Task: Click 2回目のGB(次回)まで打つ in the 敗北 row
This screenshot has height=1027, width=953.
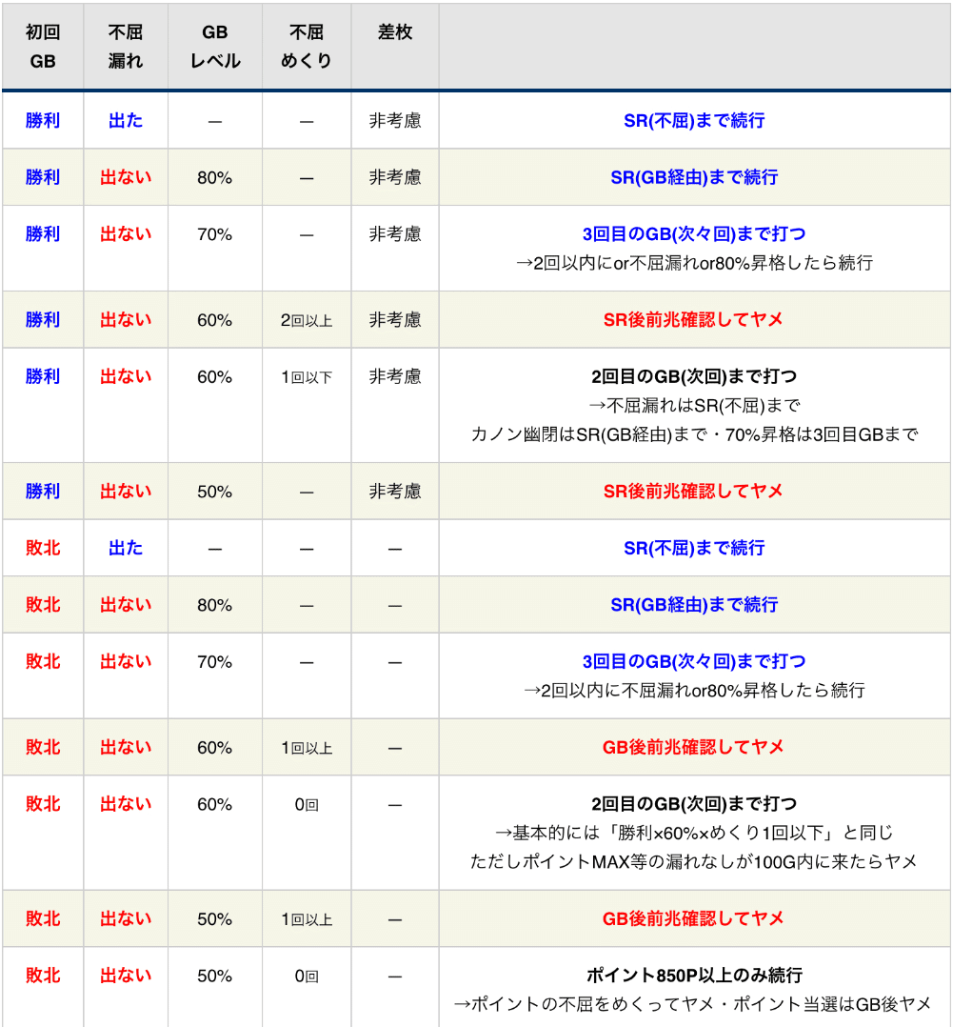Action: (694, 804)
